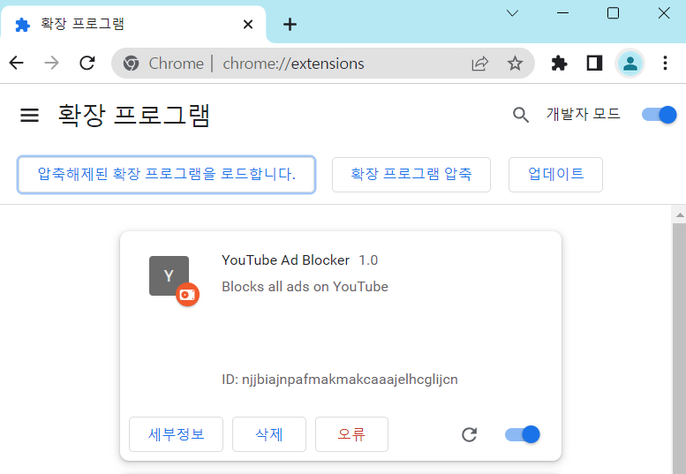Reload the extensions page
This screenshot has height=474, width=686.
coord(87,63)
